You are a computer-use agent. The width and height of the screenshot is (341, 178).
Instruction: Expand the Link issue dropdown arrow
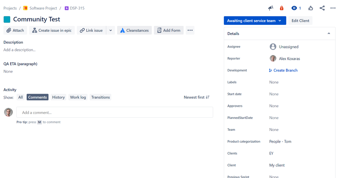[x=110, y=30]
